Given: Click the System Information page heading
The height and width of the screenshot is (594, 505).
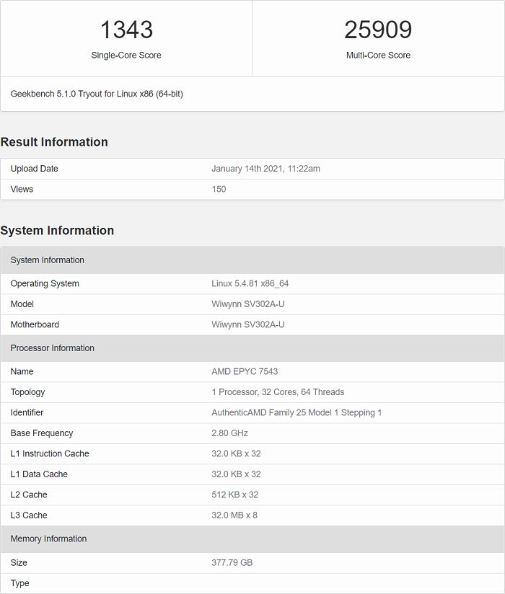Looking at the screenshot, I should coord(57,231).
